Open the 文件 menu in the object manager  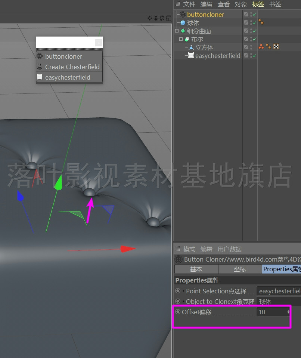[189, 4]
